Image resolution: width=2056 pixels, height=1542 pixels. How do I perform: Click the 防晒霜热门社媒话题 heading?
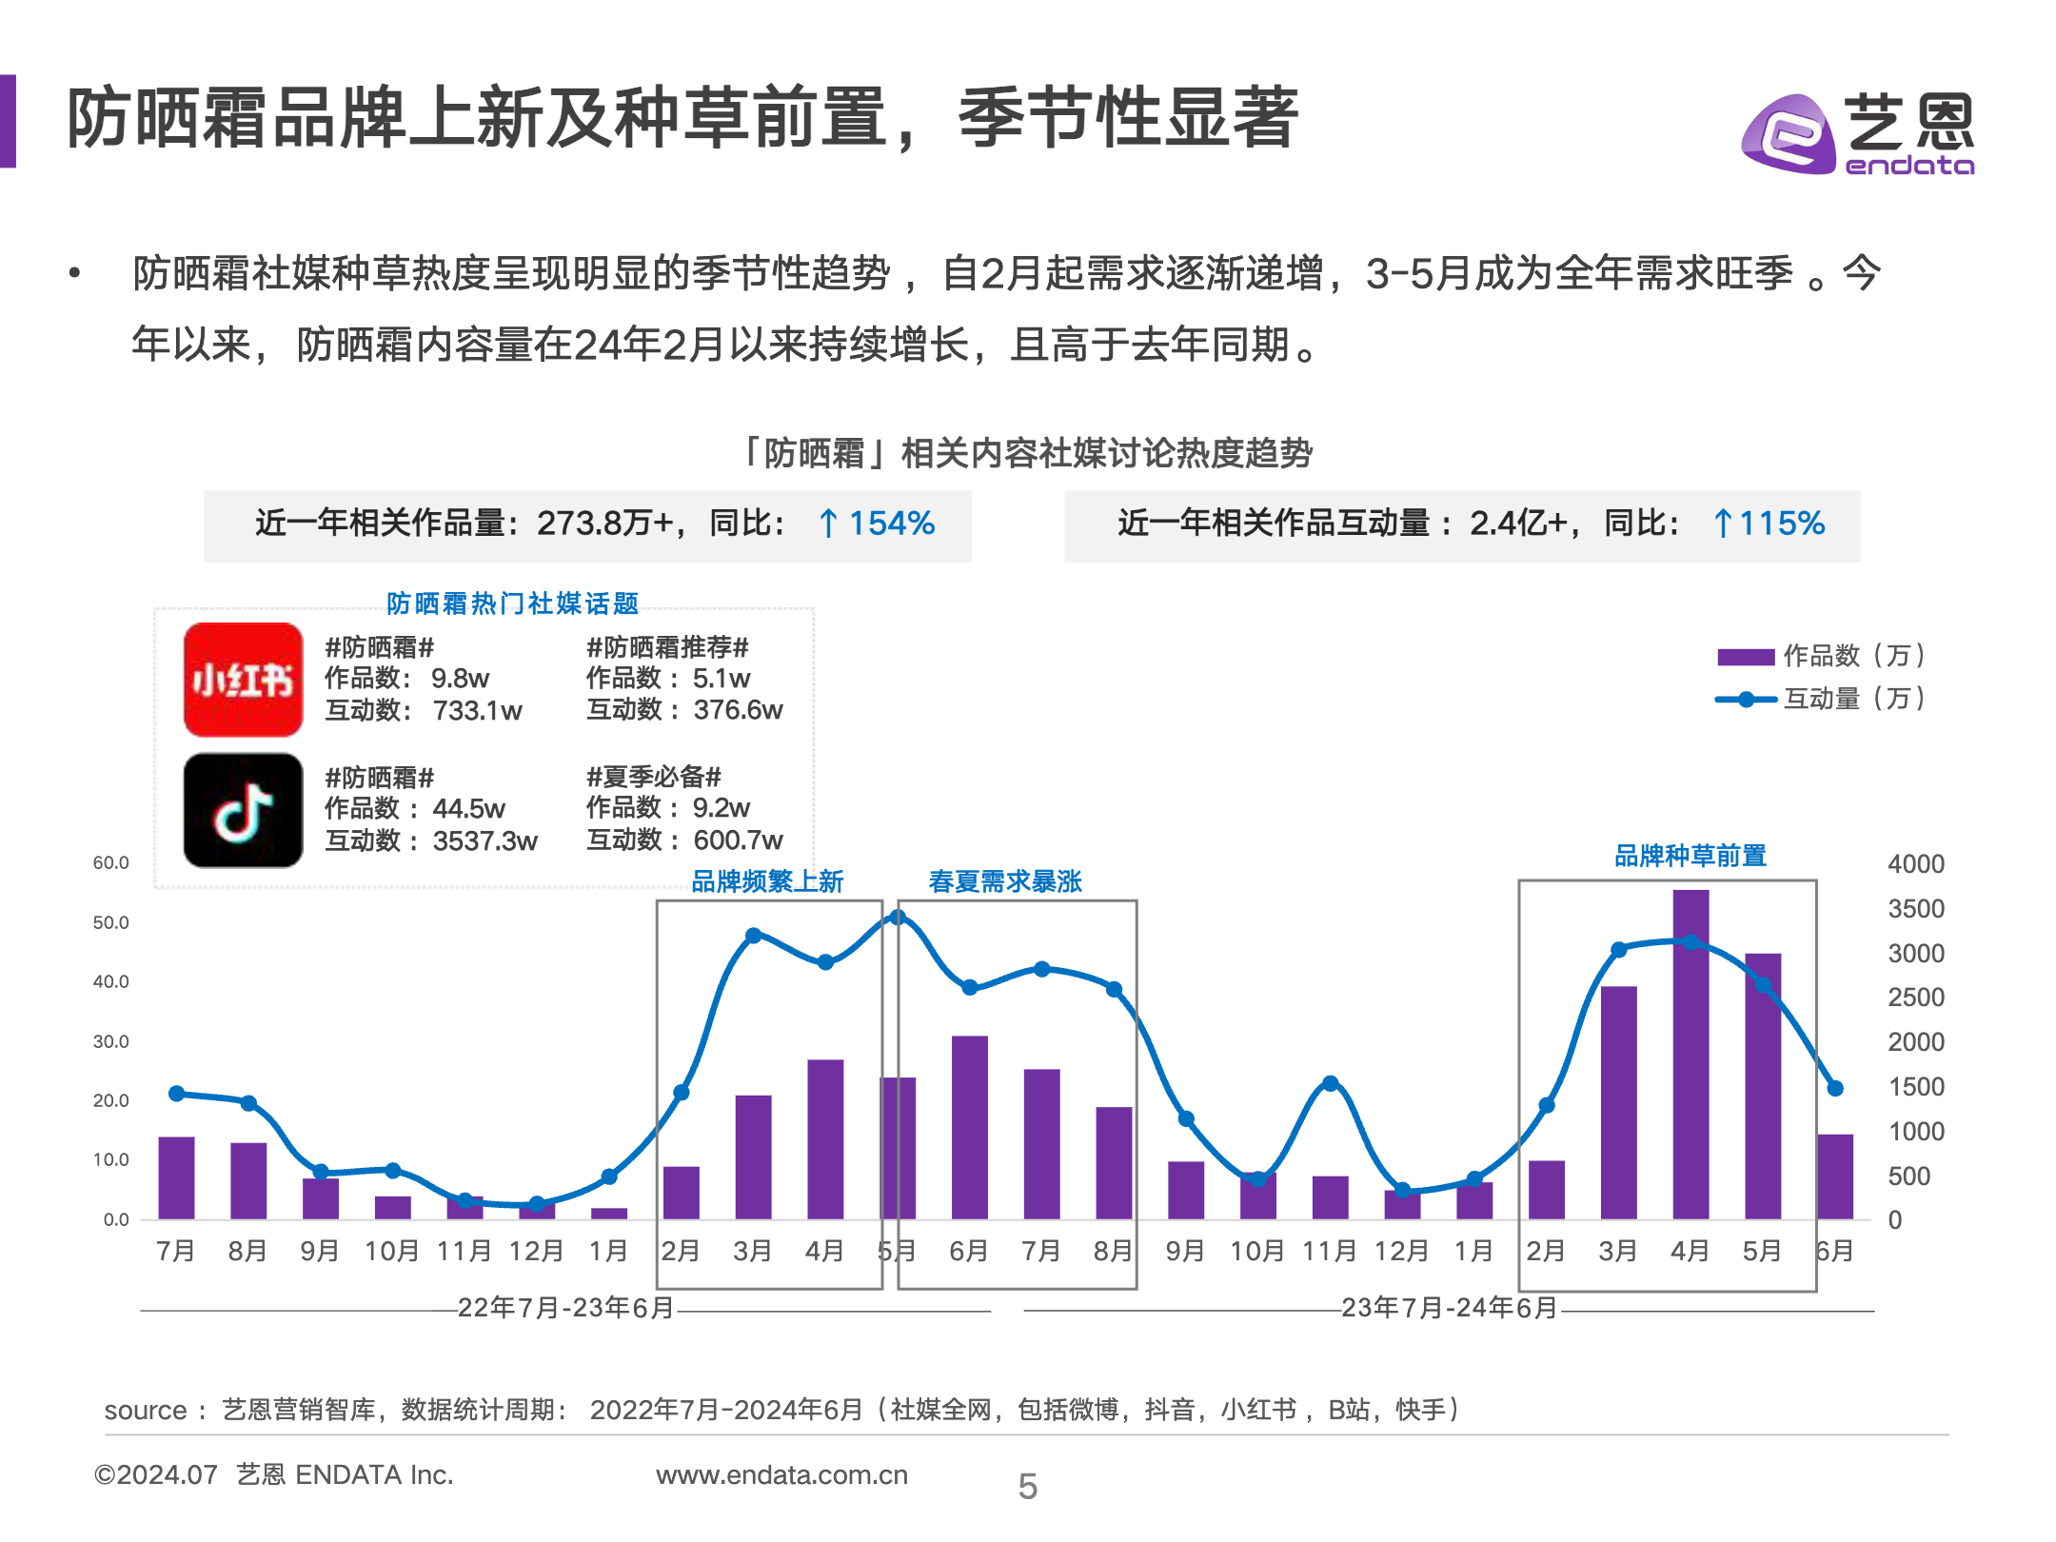[x=512, y=603]
